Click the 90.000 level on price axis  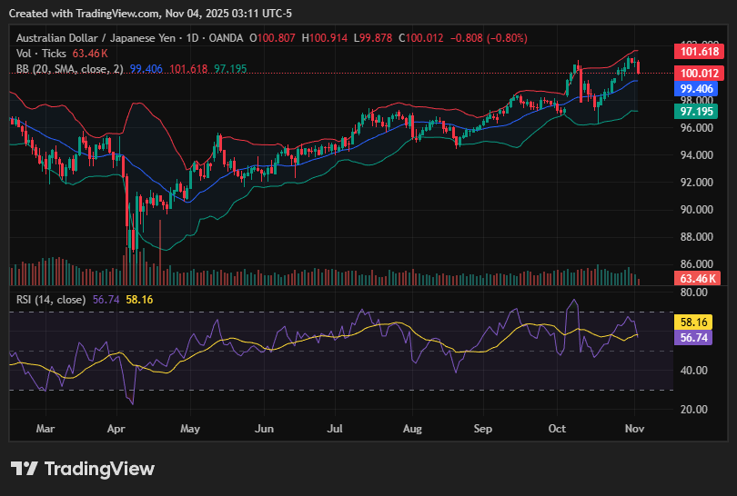coord(696,210)
